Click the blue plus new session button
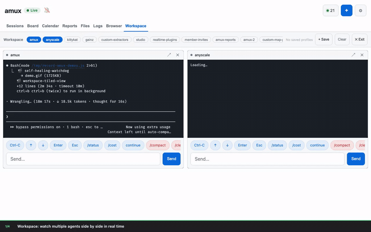This screenshot has width=371, height=232. point(346,11)
